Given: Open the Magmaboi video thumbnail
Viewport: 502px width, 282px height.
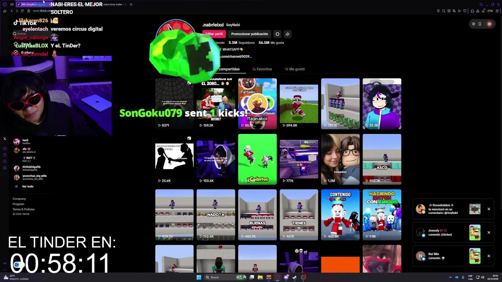Looking at the screenshot, I should pyautogui.click(x=257, y=104).
